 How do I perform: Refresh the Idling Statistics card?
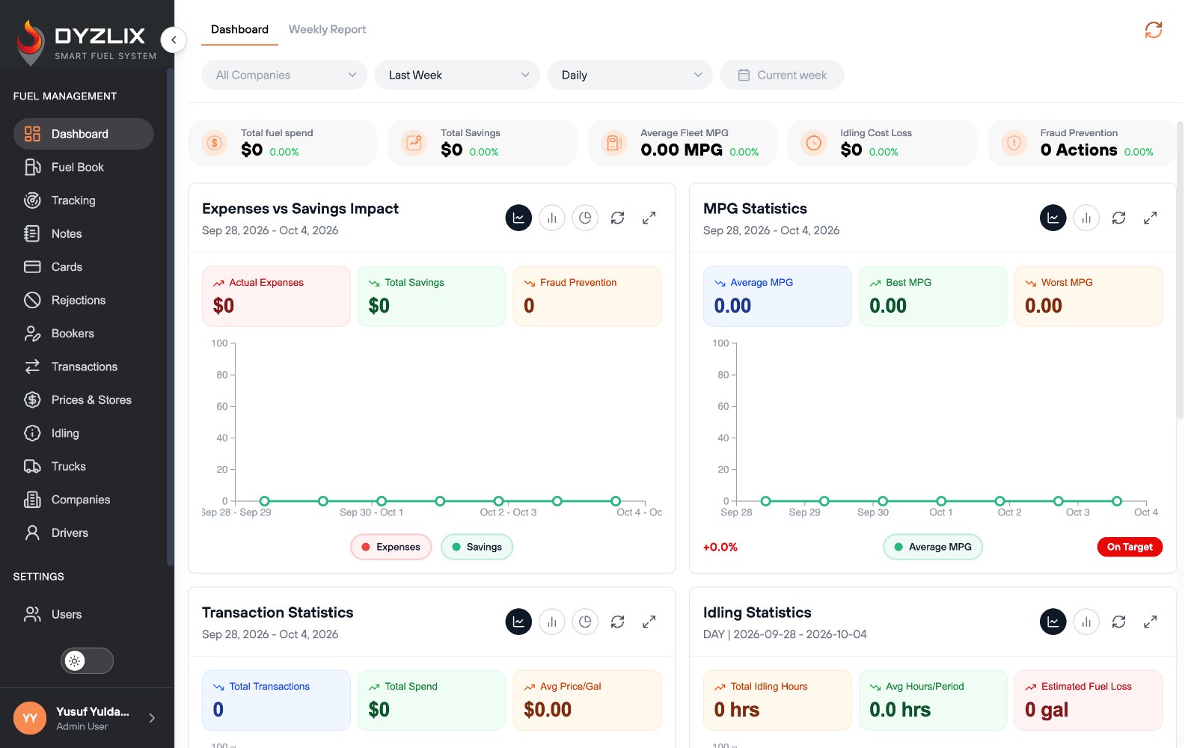point(1118,622)
